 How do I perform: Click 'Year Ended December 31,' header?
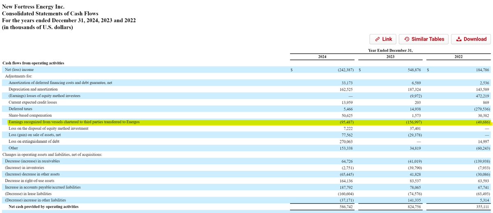[390, 50]
